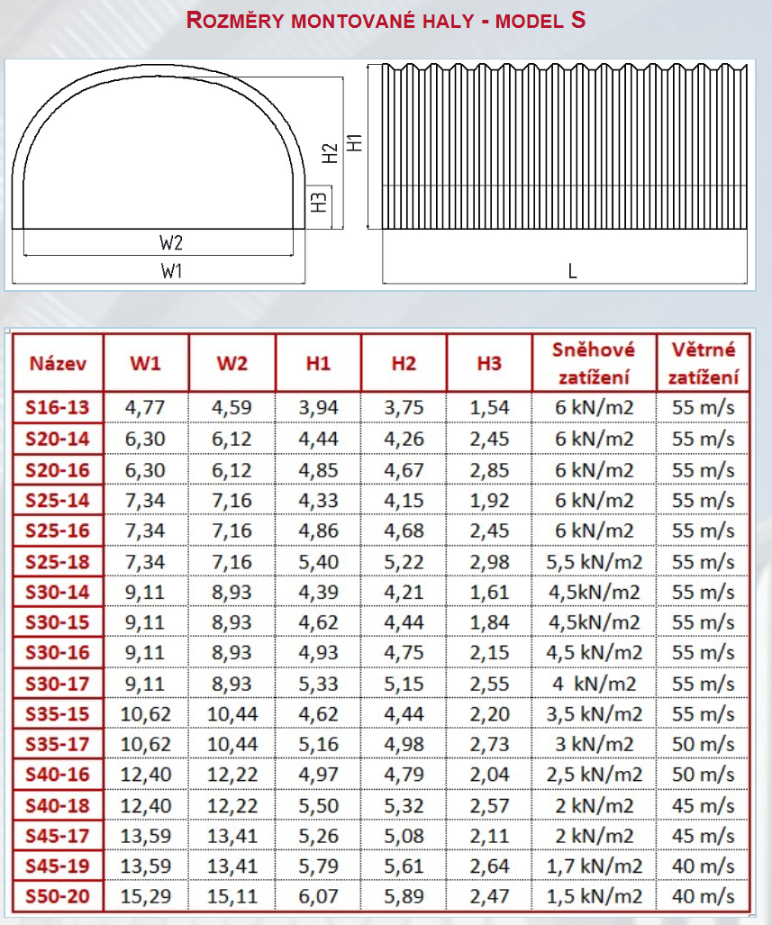Select the S35-17 row name
772x925 pixels.
pyautogui.click(x=58, y=744)
